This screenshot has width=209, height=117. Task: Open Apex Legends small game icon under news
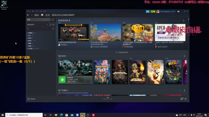tap(156, 47)
